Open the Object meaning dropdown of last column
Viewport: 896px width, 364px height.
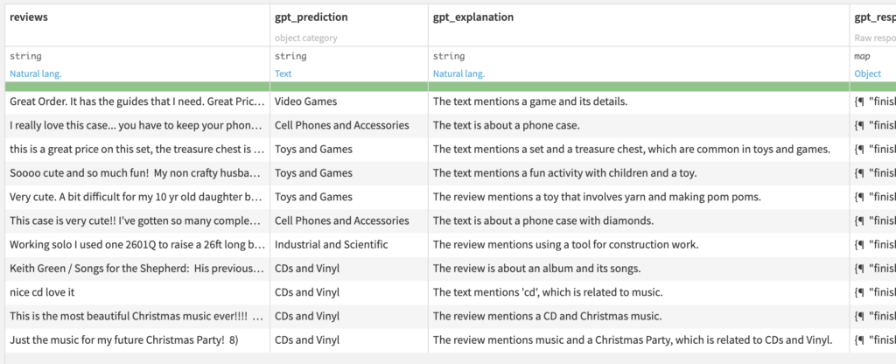coord(867,73)
